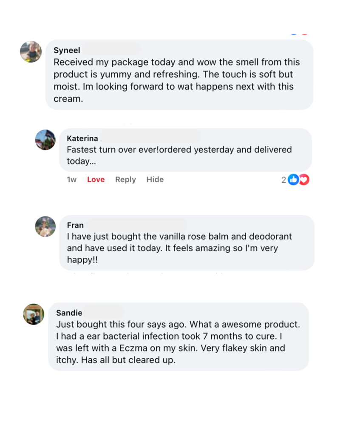Select Sandie's comment about the ear infection
Viewport: 340px width, 426px height.
tap(178, 341)
